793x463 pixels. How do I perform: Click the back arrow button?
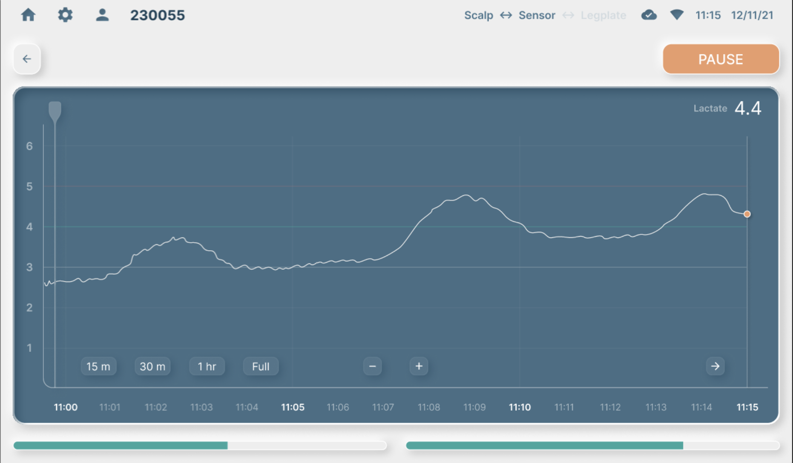(x=27, y=59)
